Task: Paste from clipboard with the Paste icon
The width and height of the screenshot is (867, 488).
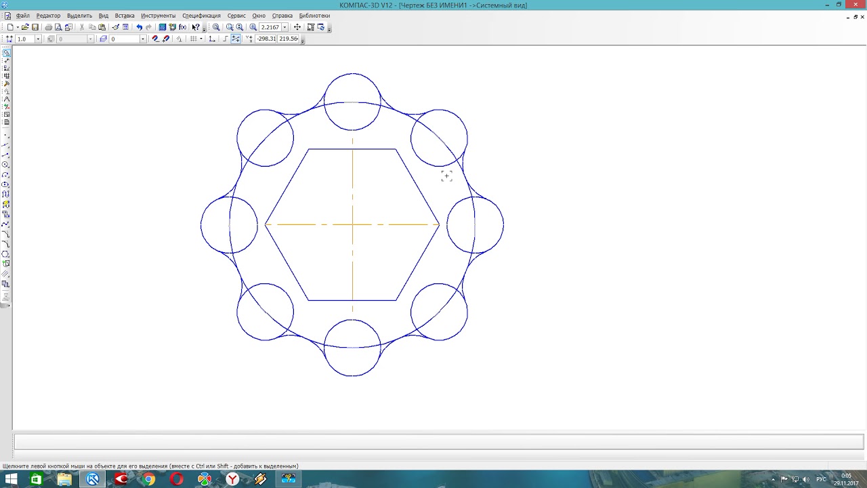Action: (102, 27)
